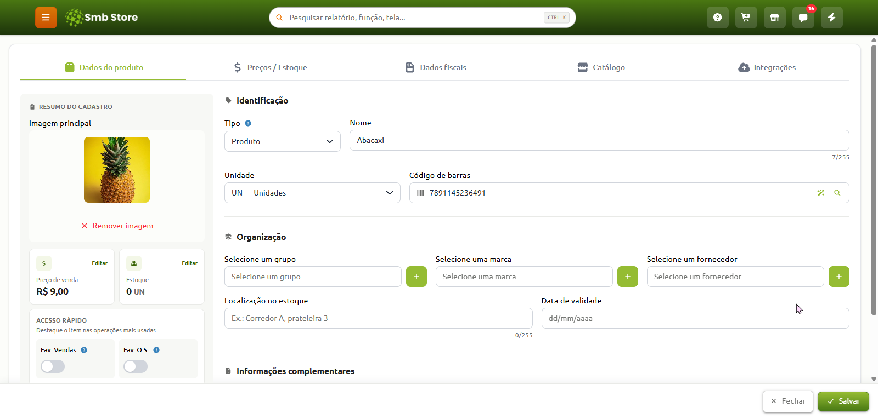Expand the Tipo Produto dropdown

[x=283, y=141]
